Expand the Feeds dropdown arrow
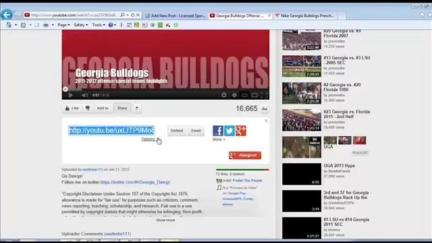 point(30,25)
